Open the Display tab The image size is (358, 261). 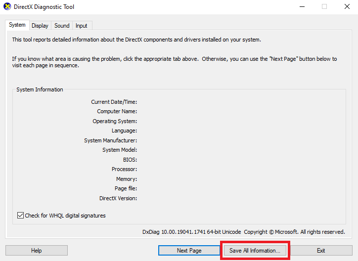(40, 26)
